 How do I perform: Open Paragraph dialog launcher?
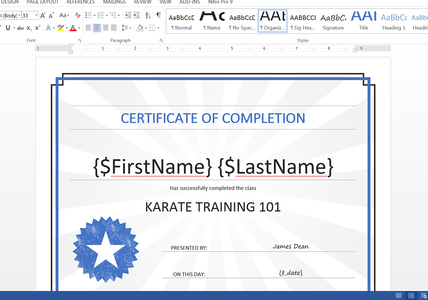(x=161, y=40)
